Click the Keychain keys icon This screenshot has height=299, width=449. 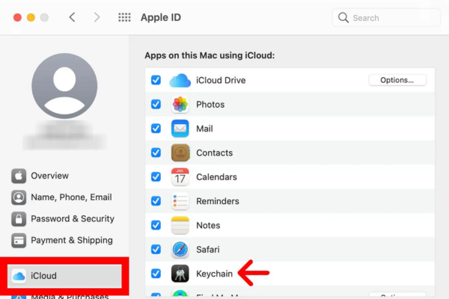point(180,274)
